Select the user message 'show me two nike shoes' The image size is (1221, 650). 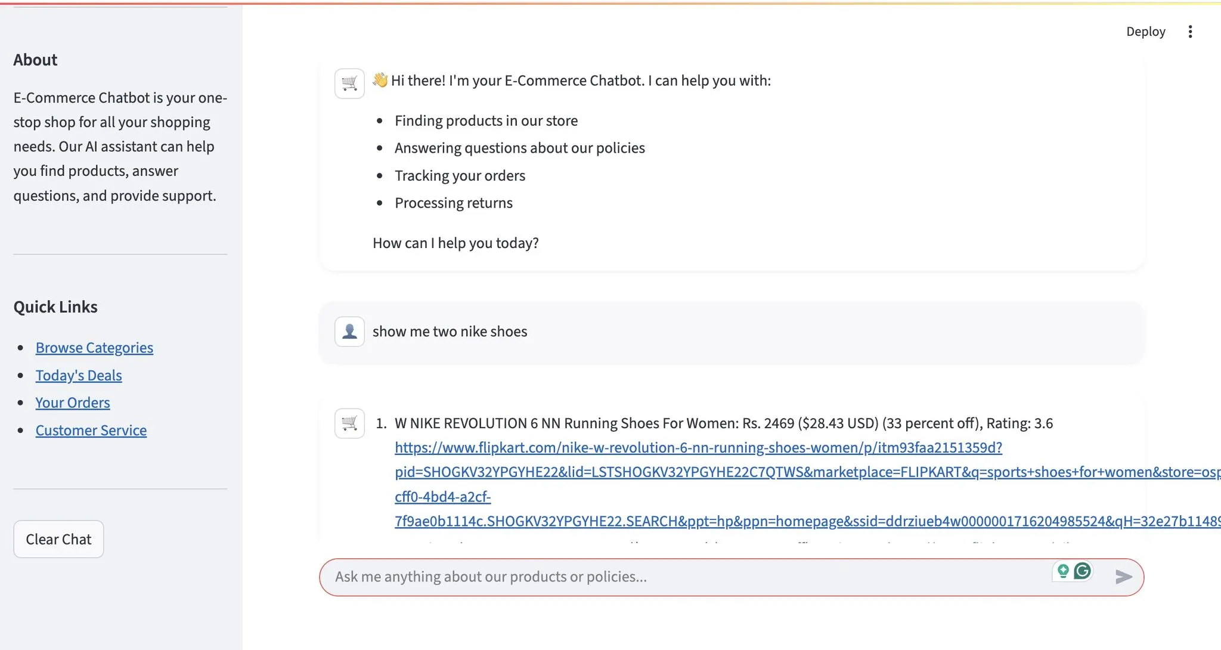tap(450, 332)
